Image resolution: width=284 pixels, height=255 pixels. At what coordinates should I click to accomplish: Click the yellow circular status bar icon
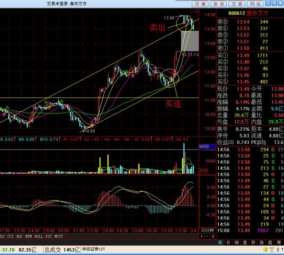266,250
